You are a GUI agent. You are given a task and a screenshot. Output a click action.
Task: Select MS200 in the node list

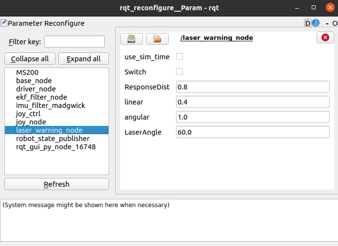coord(27,72)
